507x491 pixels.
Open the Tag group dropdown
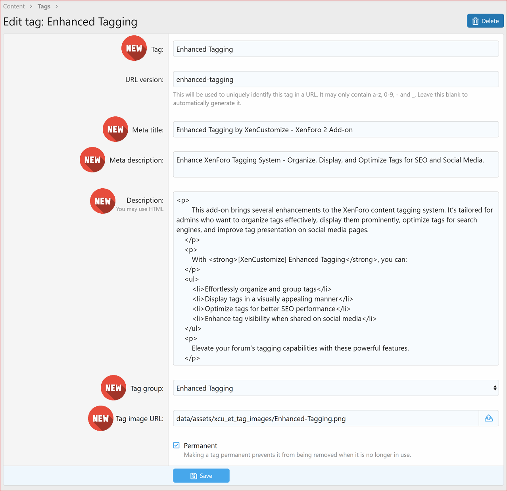click(x=336, y=388)
